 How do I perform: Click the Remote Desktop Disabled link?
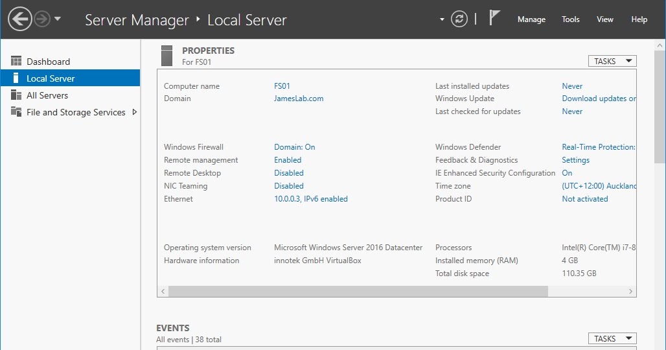coord(289,173)
